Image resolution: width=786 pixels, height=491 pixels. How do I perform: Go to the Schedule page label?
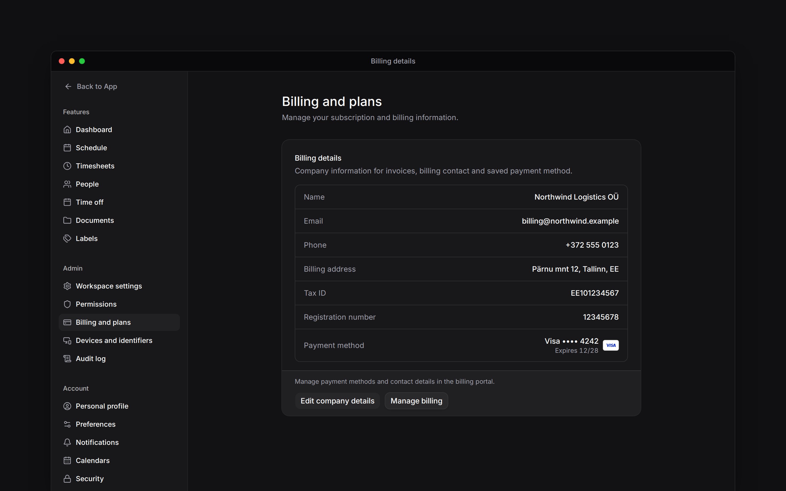tap(91, 148)
